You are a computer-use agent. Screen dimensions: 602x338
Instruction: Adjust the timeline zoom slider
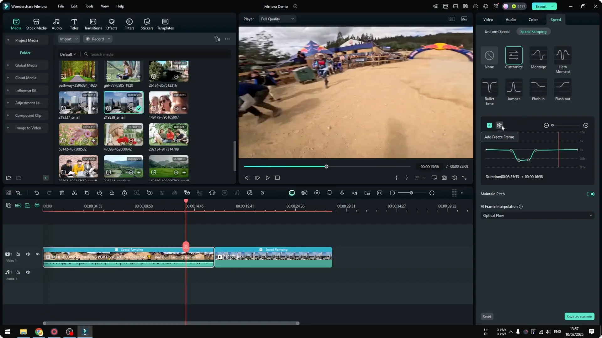411,193
